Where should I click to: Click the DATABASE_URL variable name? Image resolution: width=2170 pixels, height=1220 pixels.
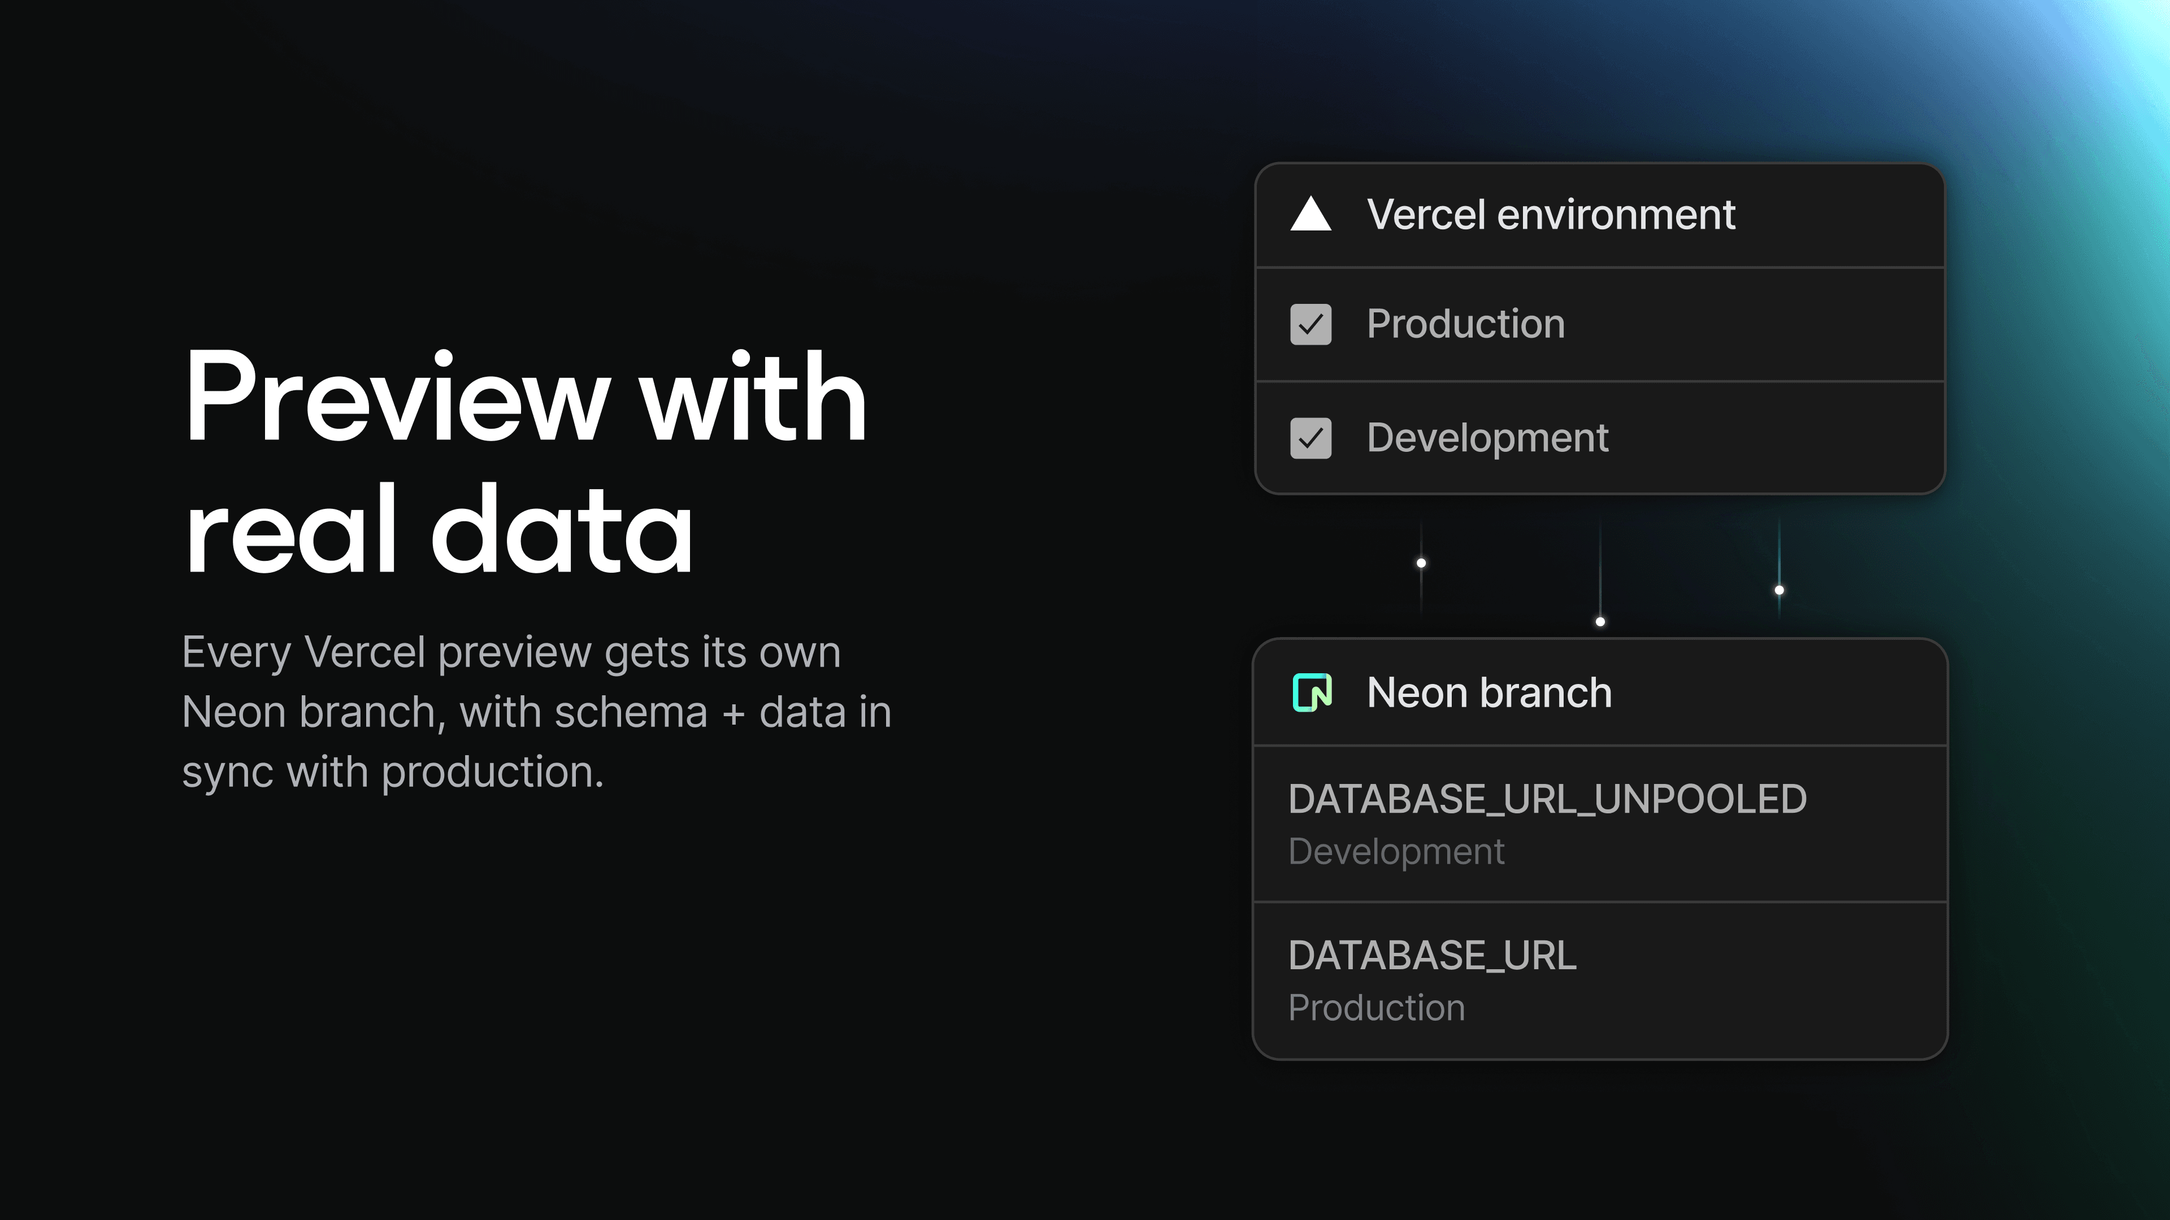1431,956
